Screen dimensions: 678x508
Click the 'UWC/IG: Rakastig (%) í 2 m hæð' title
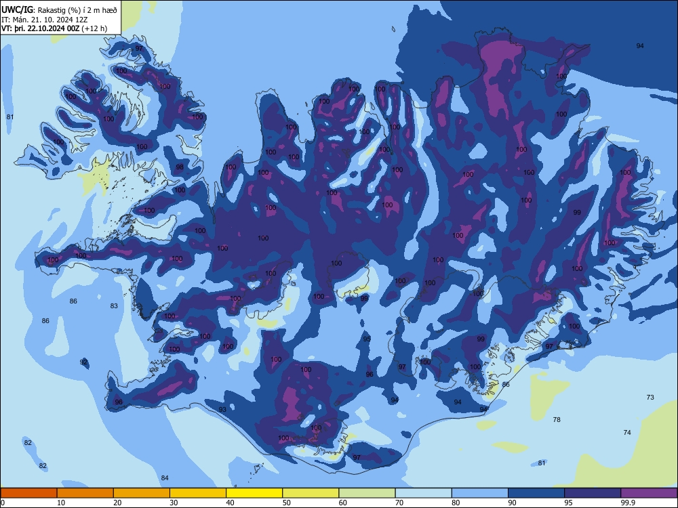pos(59,9)
